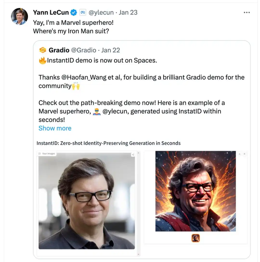The height and width of the screenshot is (262, 260).
Task: Open the generated Marvel superhero image
Action: point(195,191)
